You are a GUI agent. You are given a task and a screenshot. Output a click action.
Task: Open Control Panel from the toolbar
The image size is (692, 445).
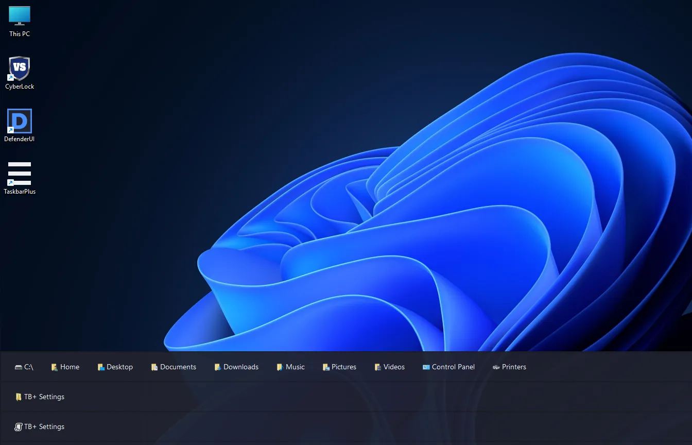(448, 367)
